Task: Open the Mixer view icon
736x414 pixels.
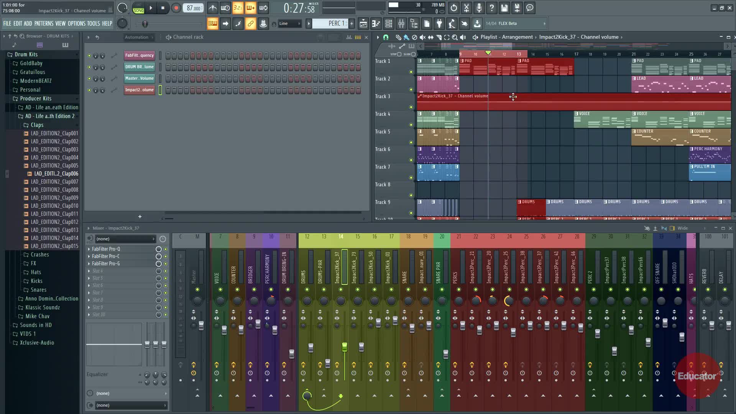Action: click(401, 24)
